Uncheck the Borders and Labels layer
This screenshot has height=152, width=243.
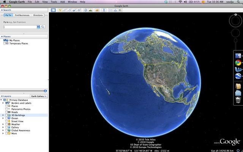(6, 103)
